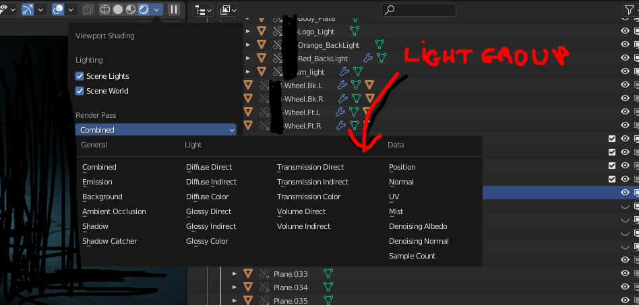
Task: Click the green mesh data icon of Wheel.Bk.R
Action: (357, 98)
